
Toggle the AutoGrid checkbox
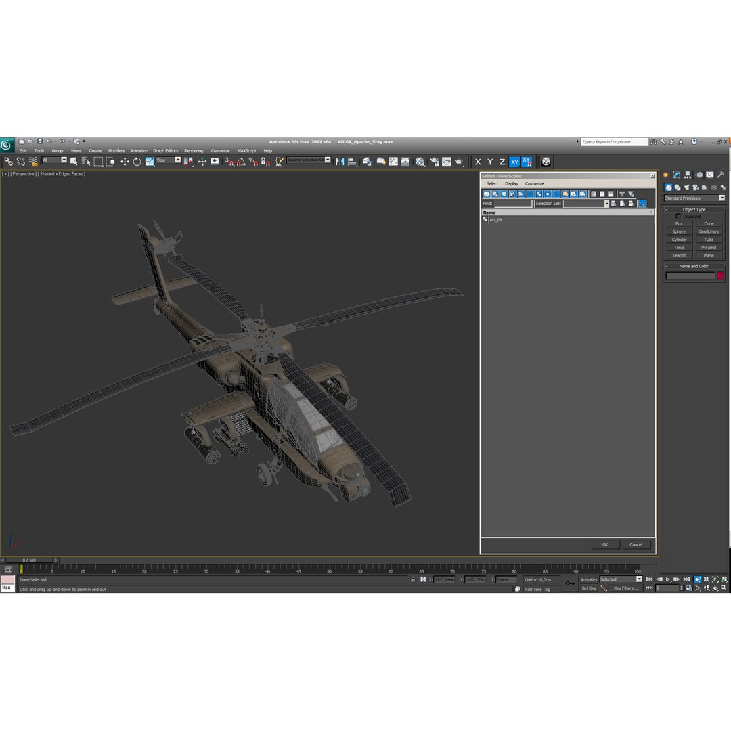pos(678,217)
